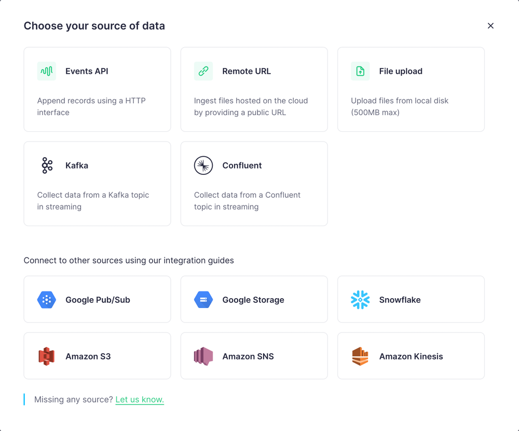
Task: Click the Google Pub/Sub hexagon icon
Action: coord(47,300)
